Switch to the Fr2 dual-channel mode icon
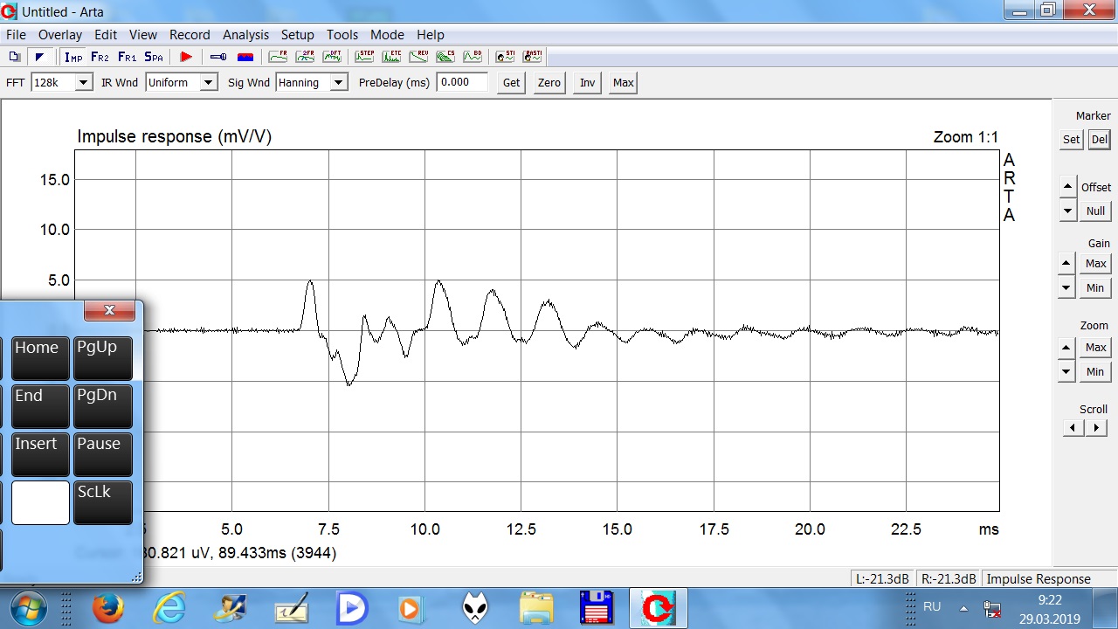This screenshot has width=1118, height=629. 100,57
